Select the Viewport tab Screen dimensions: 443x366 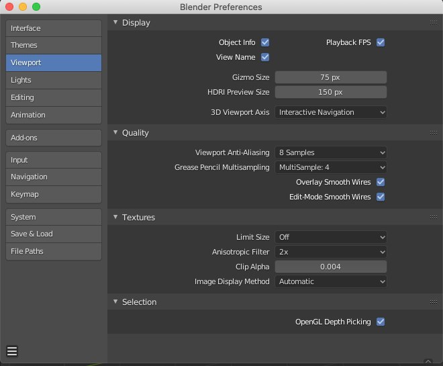(x=54, y=62)
